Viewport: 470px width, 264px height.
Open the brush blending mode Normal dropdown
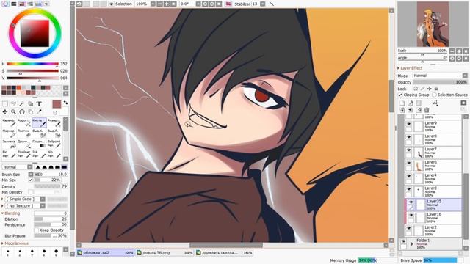click(17, 167)
